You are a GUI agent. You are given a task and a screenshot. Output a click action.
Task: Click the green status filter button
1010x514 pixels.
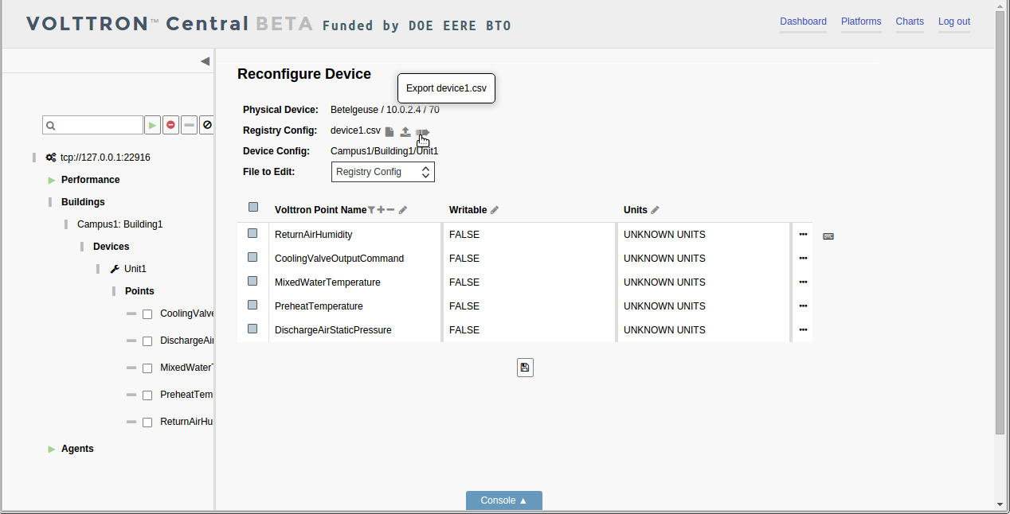[x=152, y=125]
